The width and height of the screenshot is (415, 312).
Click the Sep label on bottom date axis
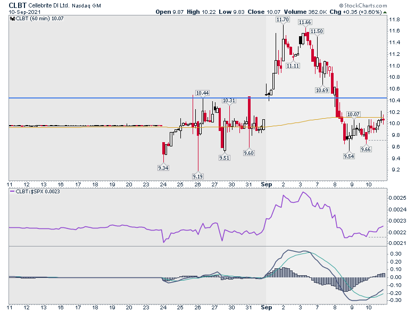pyautogui.click(x=266, y=307)
